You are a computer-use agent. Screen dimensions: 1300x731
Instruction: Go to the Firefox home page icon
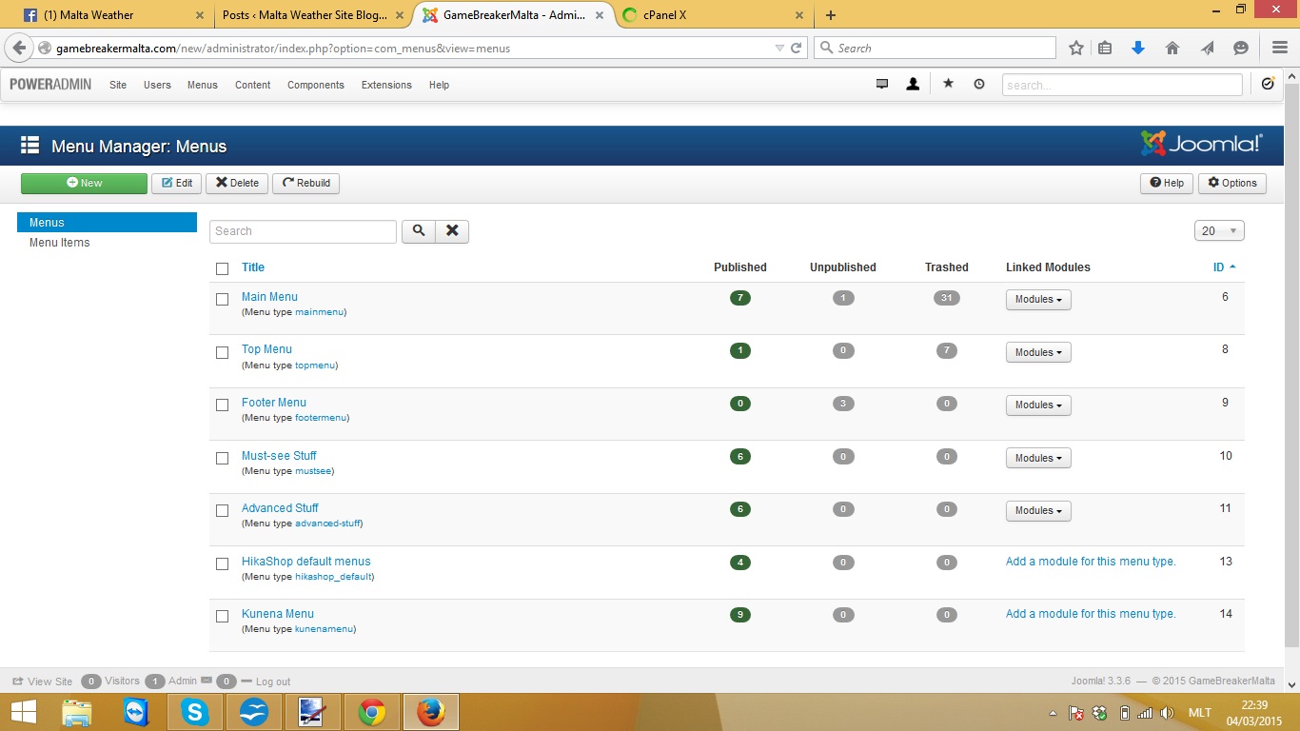[x=1172, y=48]
